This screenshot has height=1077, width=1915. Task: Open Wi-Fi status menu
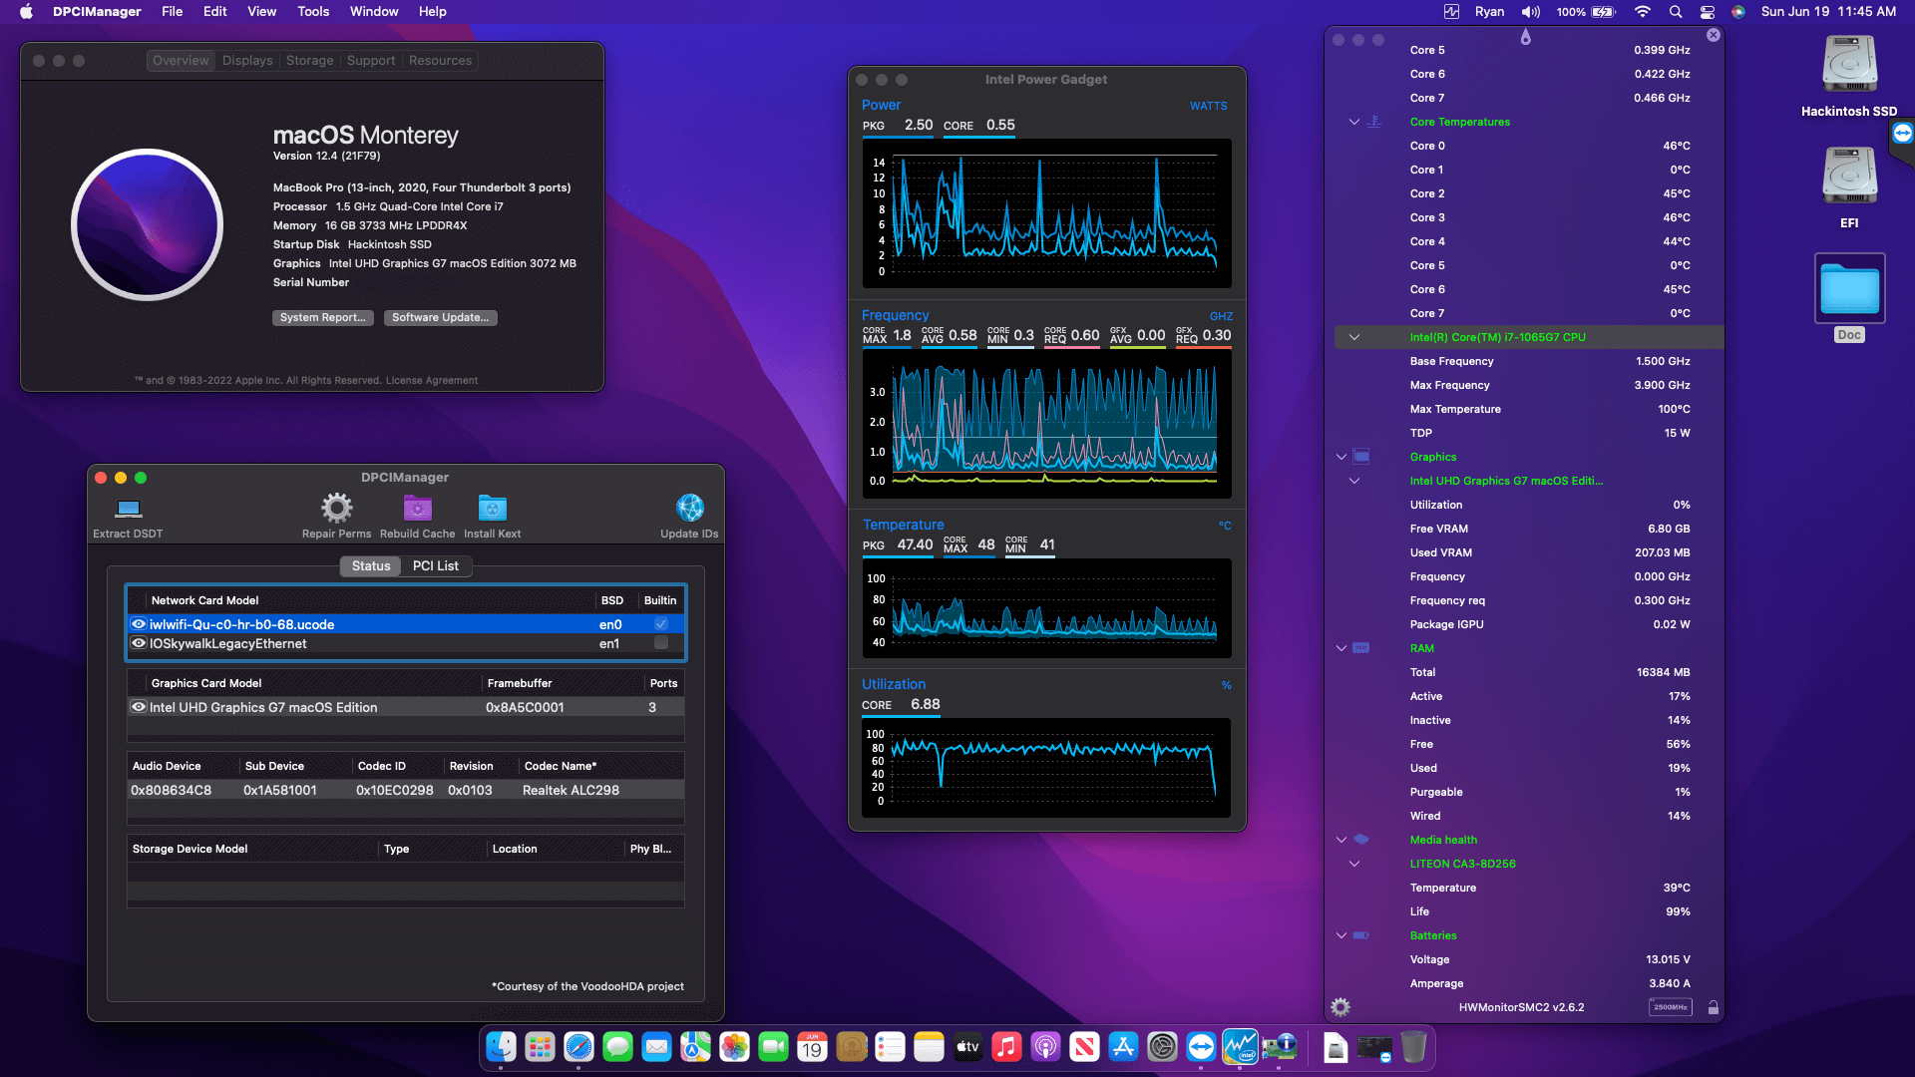[x=1642, y=12]
